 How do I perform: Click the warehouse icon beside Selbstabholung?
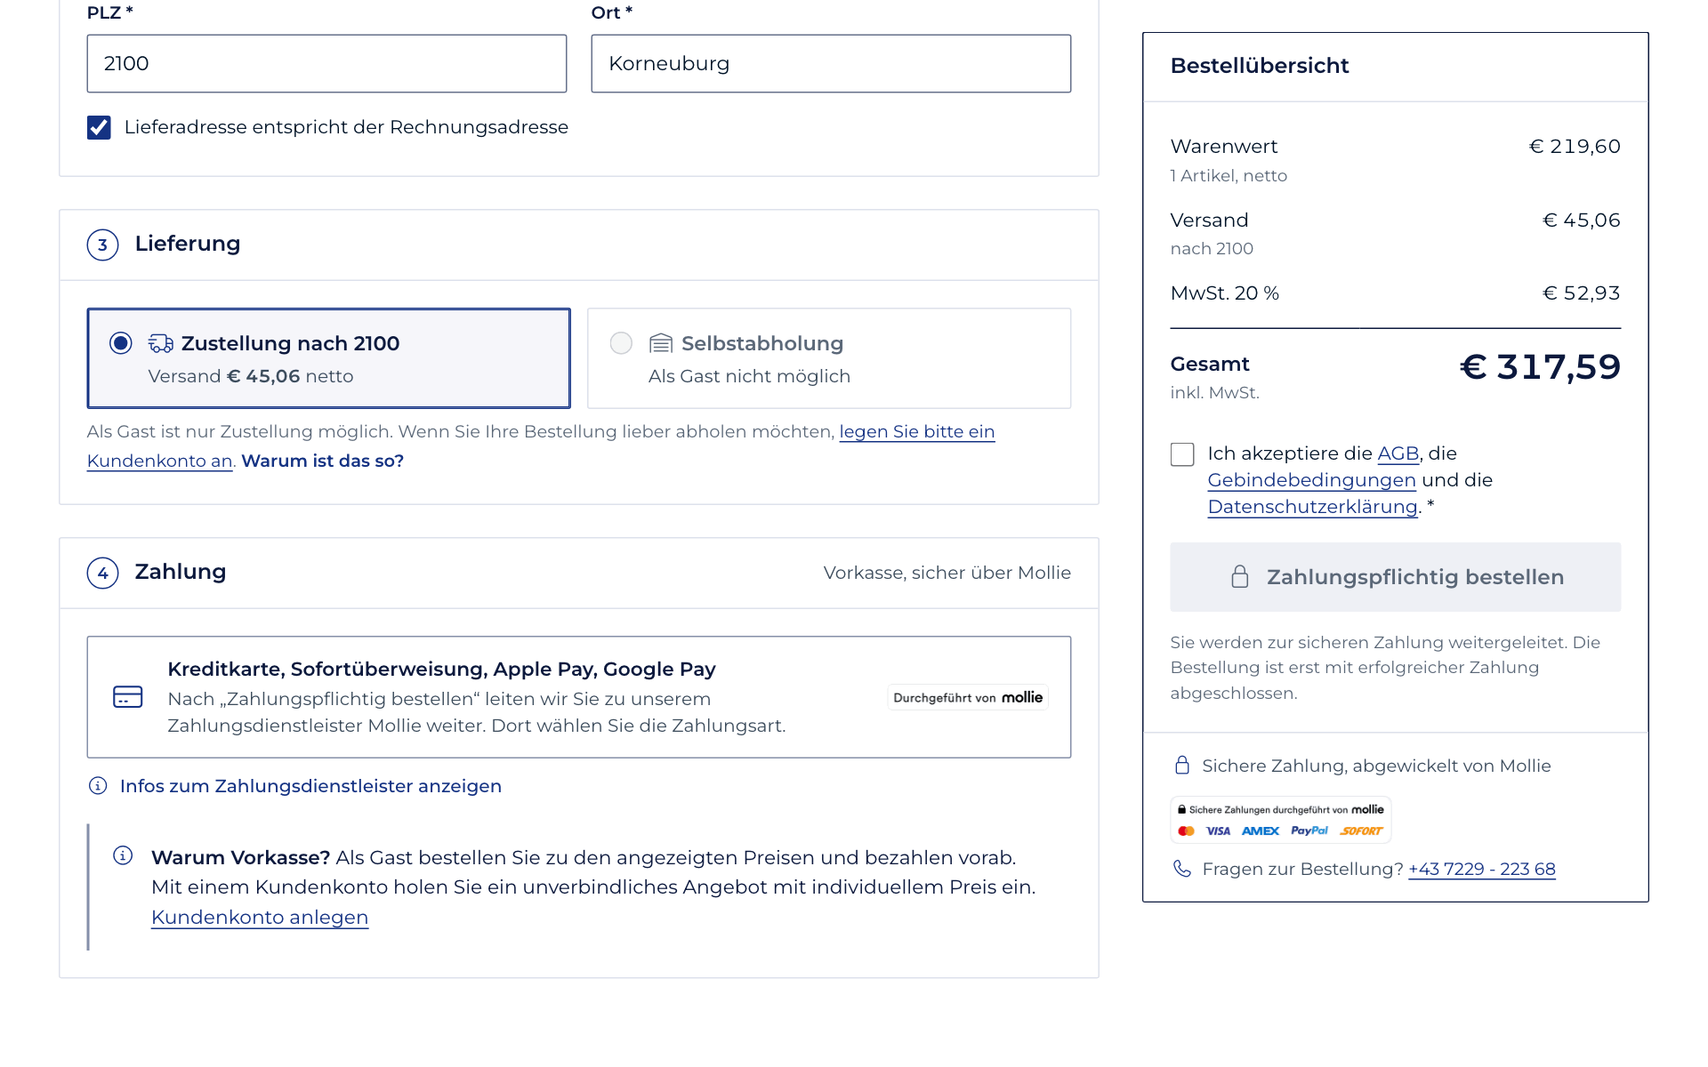(661, 343)
